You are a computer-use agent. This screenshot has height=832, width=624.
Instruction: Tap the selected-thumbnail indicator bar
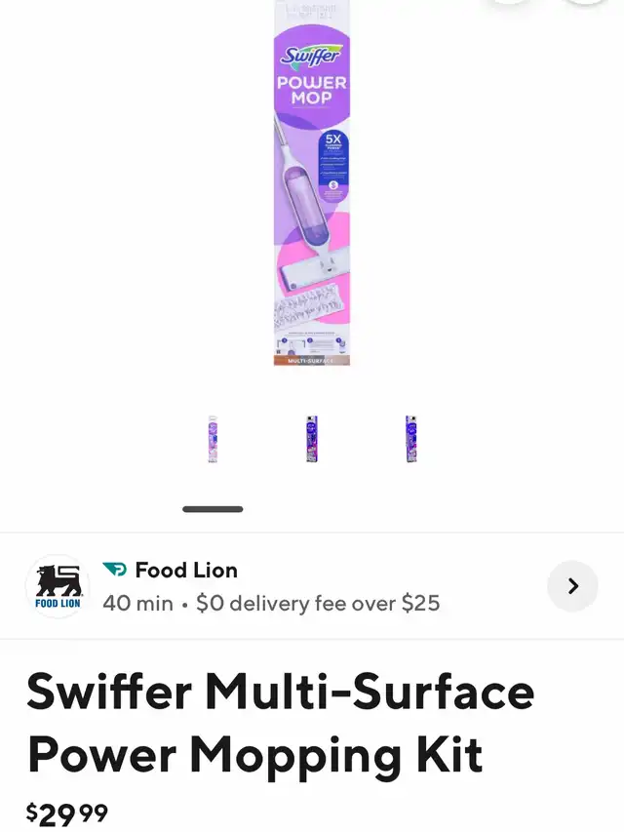(213, 509)
